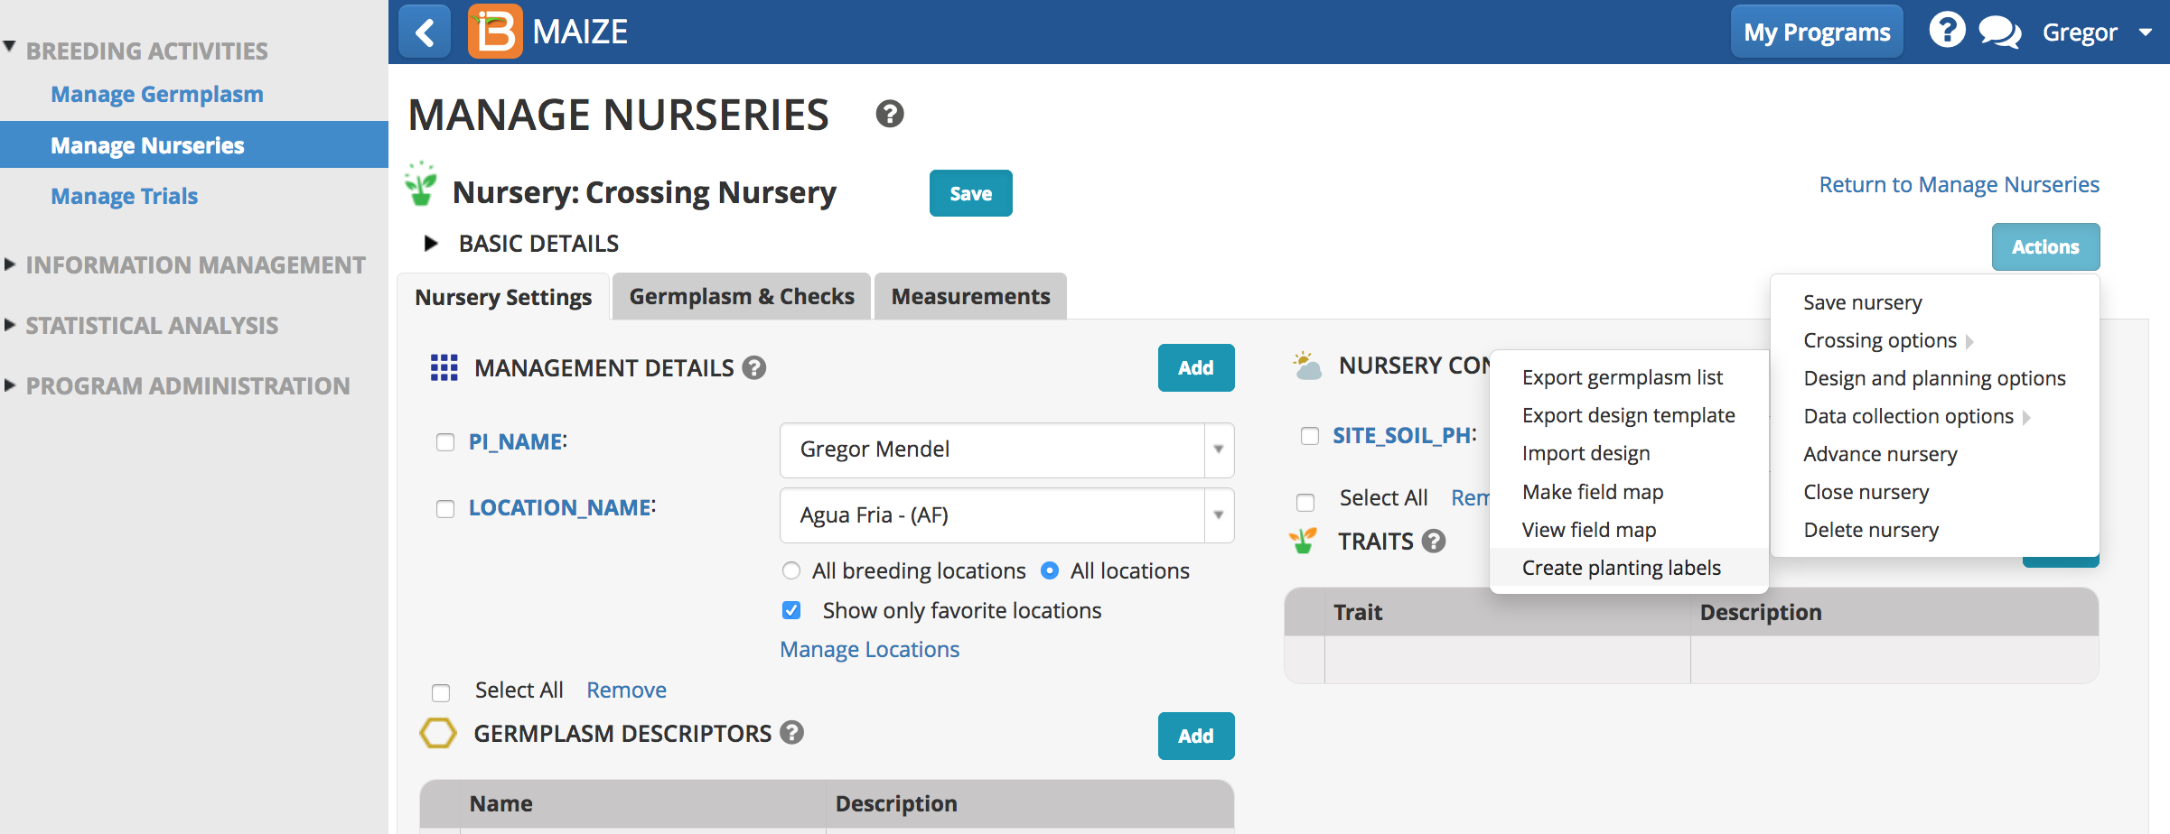Tick the LOCATION_NAME checkbox

445,509
